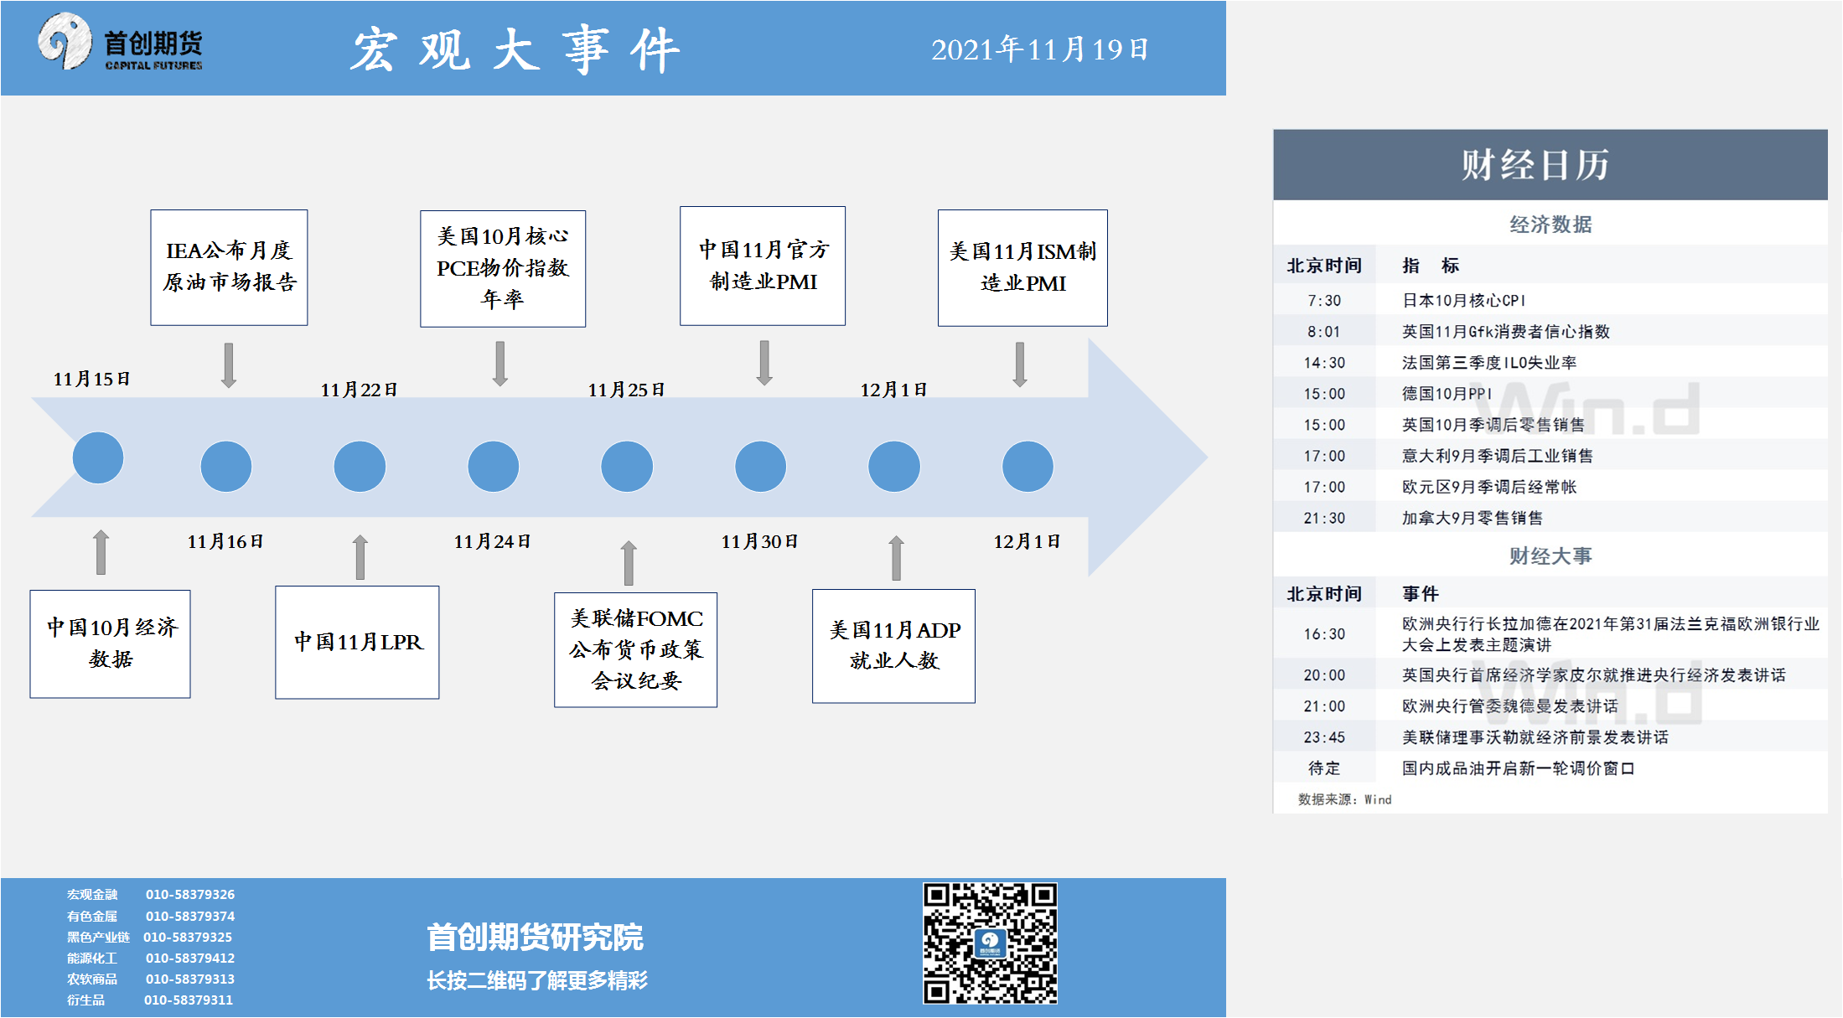Select the 中国11月官方制造业PMI box

(763, 266)
